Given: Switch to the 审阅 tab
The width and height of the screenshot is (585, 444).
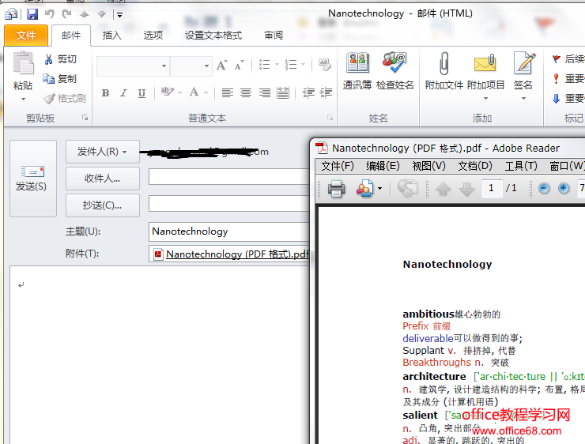Looking at the screenshot, I should click(x=274, y=36).
